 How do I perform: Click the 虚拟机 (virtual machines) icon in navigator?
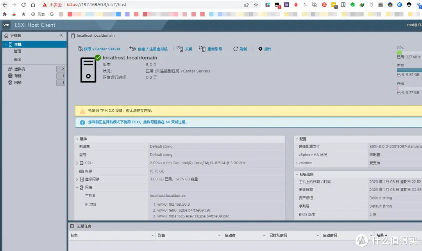click(x=10, y=69)
